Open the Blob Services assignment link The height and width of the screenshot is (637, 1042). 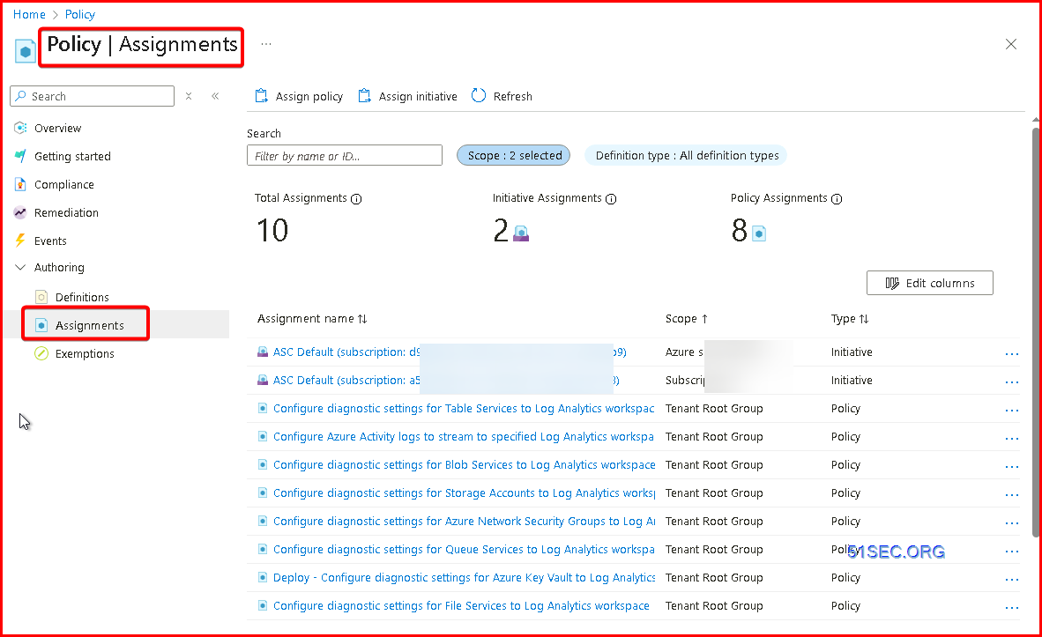(x=464, y=465)
